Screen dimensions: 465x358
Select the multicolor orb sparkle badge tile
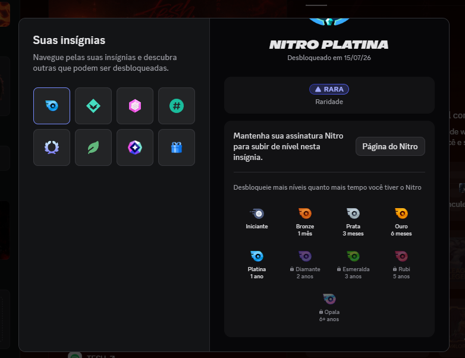[x=135, y=147]
